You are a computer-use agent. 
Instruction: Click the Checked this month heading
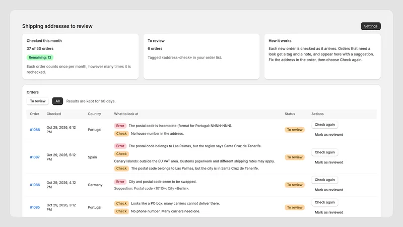click(x=44, y=41)
